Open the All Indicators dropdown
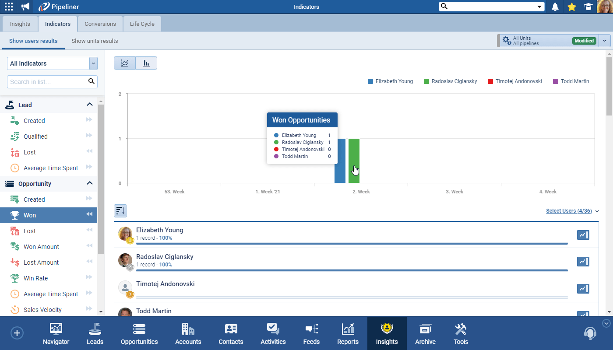613x350 pixels. click(52, 63)
